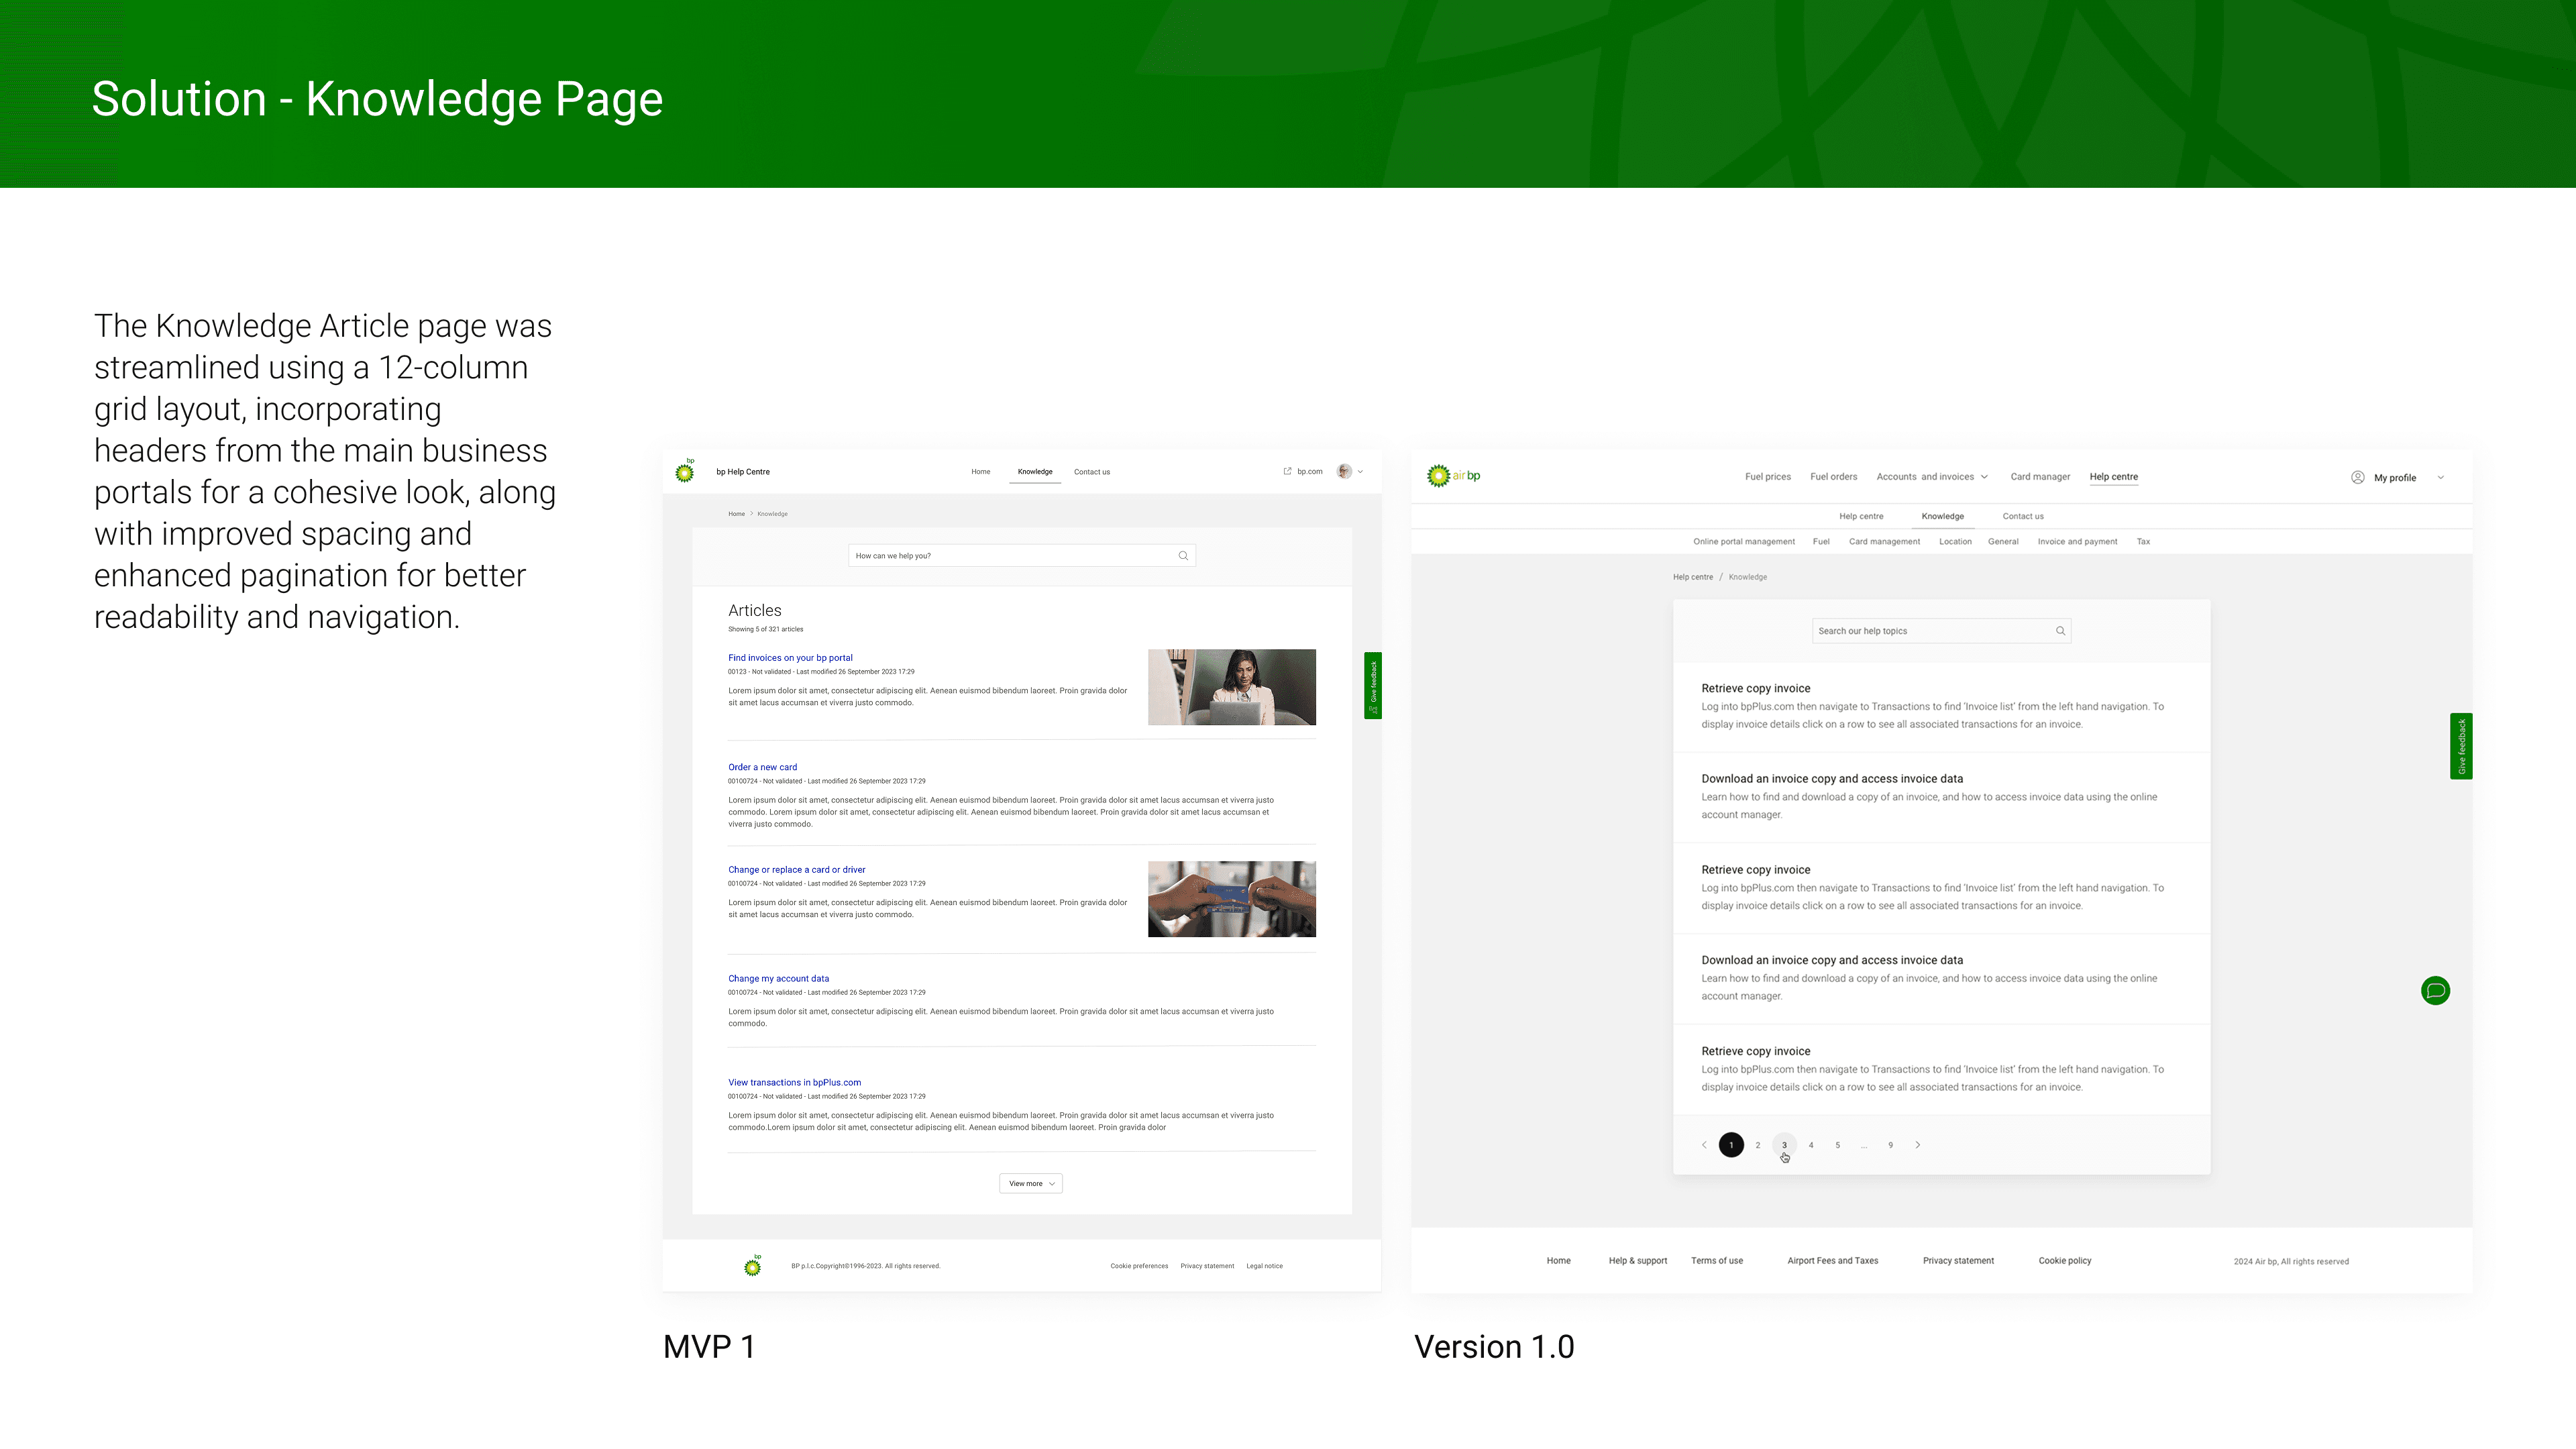Open the My profile dropdown chevron
Image resolution: width=2576 pixels, height=1449 pixels.
tap(2440, 478)
